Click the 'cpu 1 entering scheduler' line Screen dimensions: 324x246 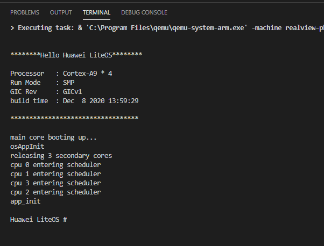[55, 174]
